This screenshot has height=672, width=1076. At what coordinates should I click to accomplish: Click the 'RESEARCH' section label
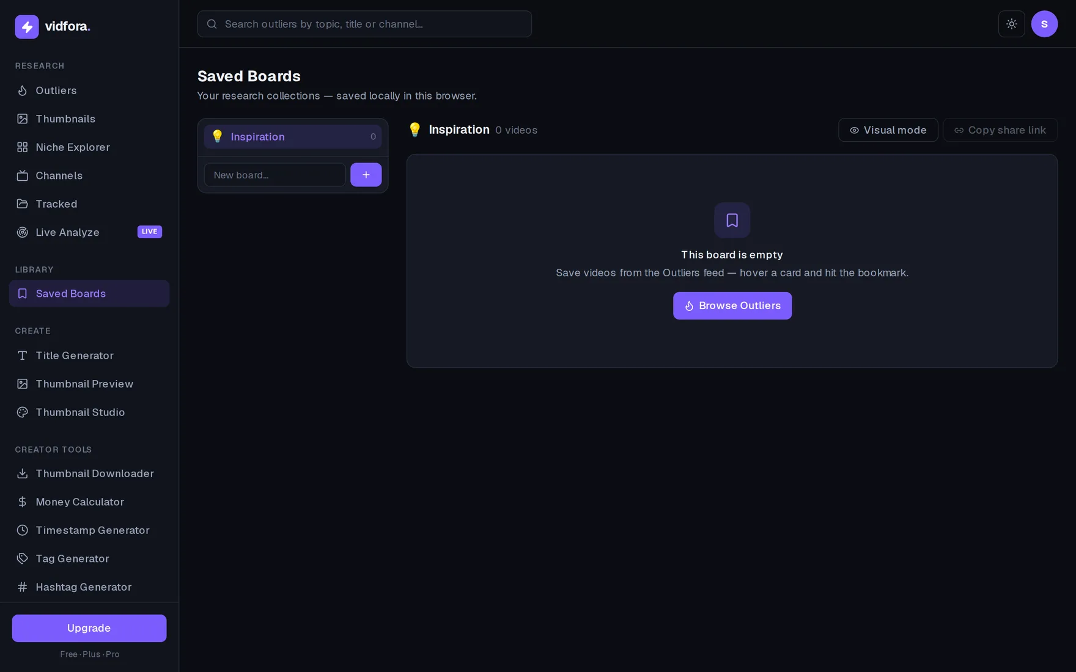(40, 66)
